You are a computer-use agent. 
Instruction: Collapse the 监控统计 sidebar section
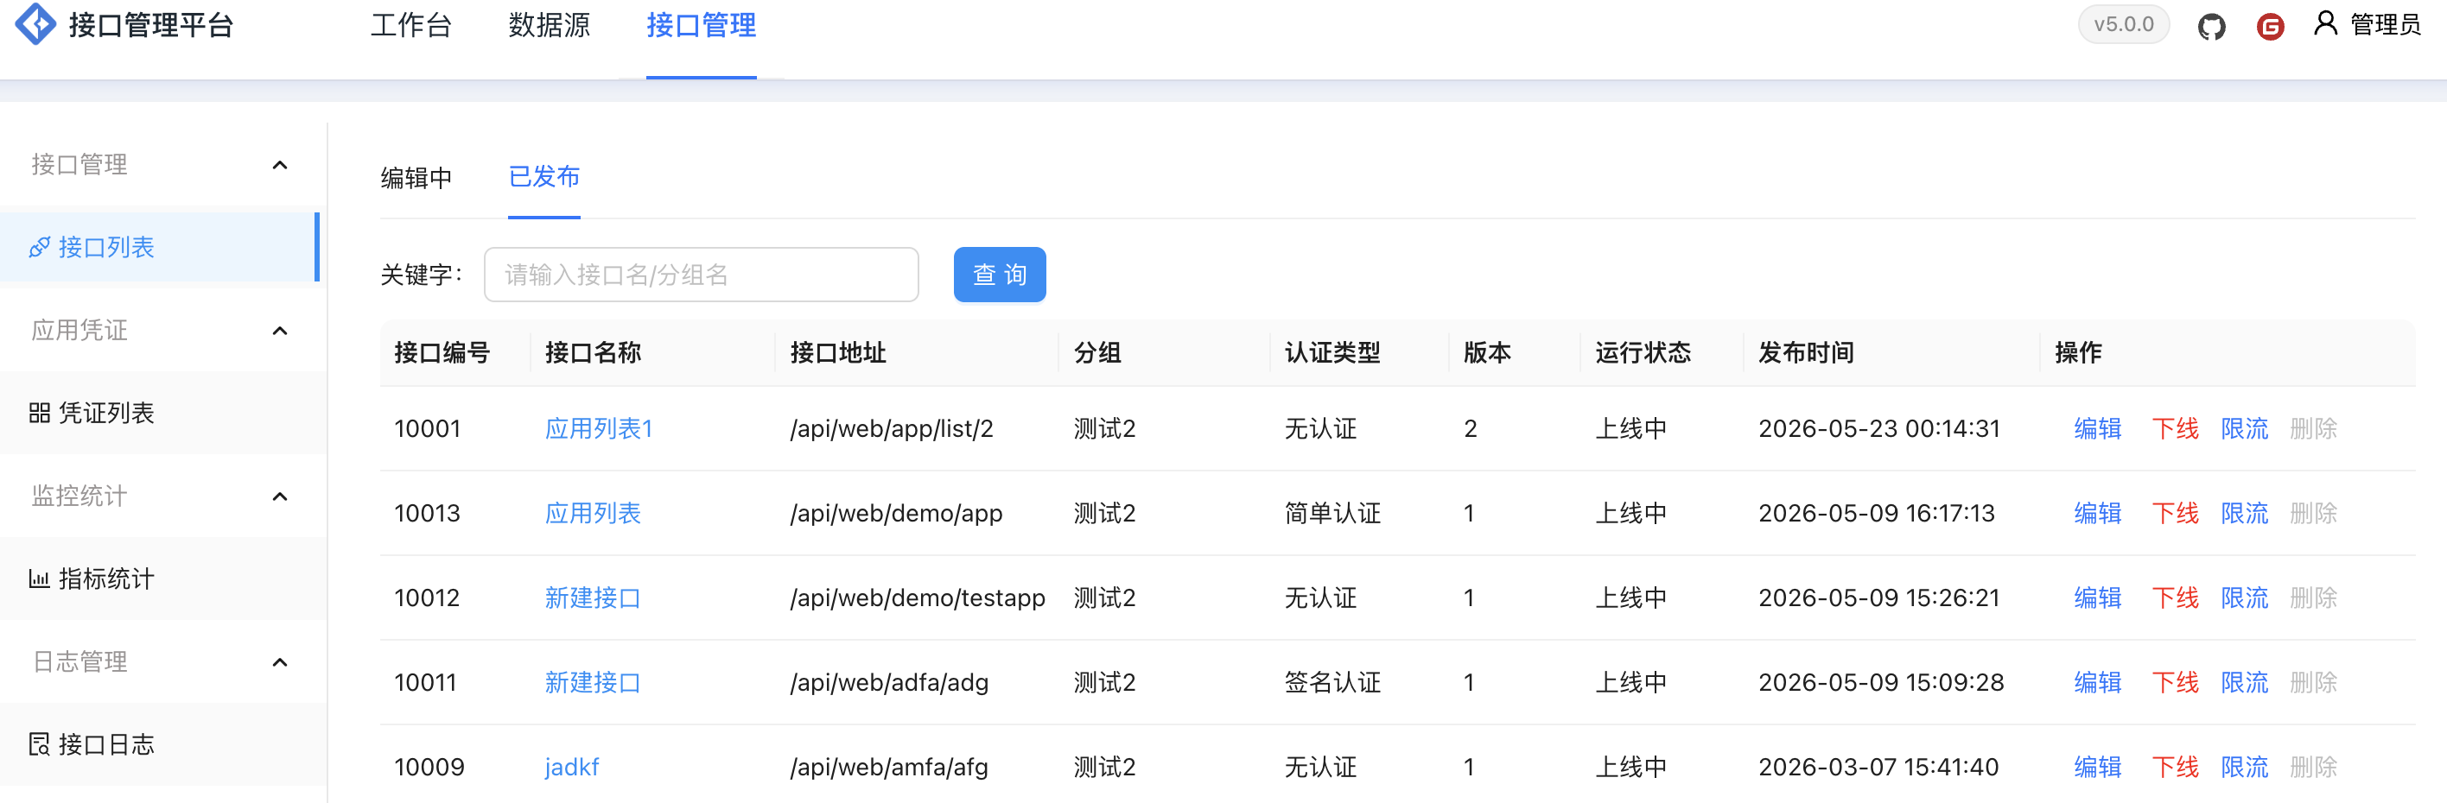(279, 496)
